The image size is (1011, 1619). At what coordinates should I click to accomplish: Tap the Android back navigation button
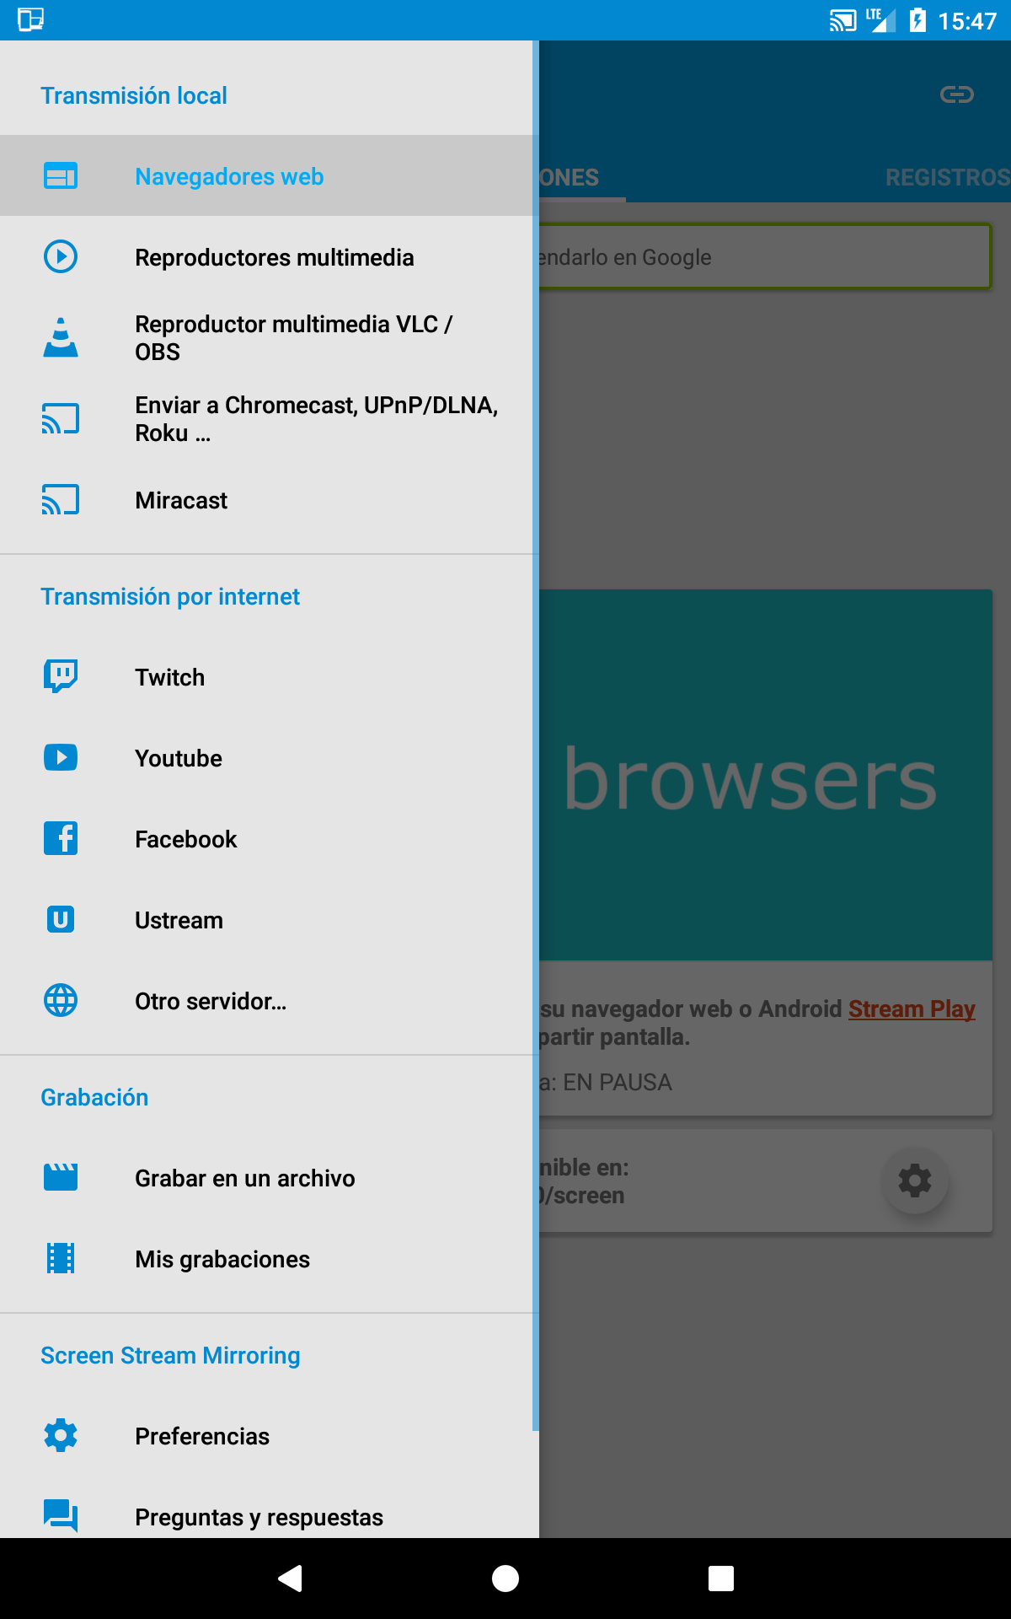tap(290, 1579)
